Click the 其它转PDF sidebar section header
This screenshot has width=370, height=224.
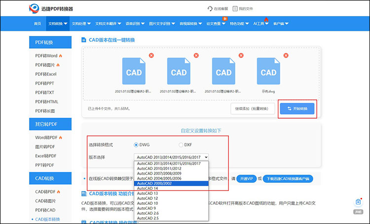[50, 124]
